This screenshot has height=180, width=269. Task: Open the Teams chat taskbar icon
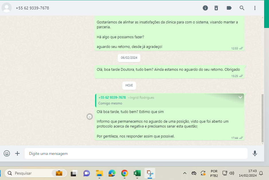(x=87, y=173)
